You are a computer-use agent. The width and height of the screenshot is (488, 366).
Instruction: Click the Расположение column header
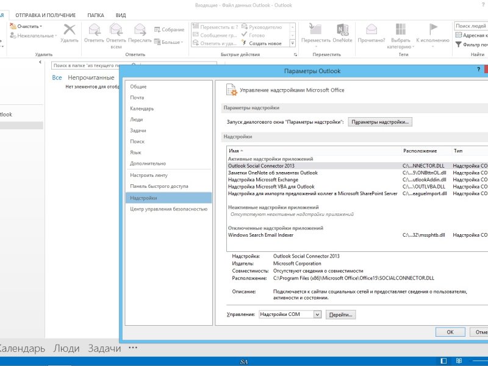426,151
